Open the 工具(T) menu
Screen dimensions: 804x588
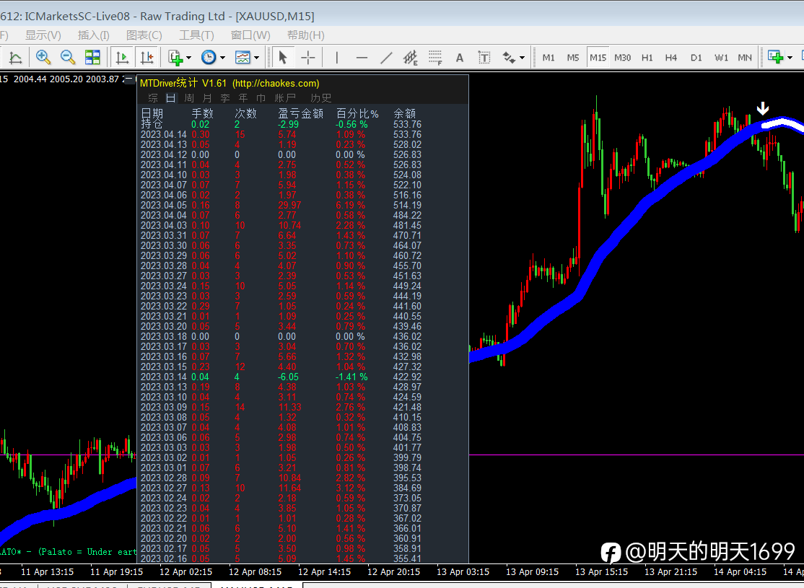pos(196,35)
